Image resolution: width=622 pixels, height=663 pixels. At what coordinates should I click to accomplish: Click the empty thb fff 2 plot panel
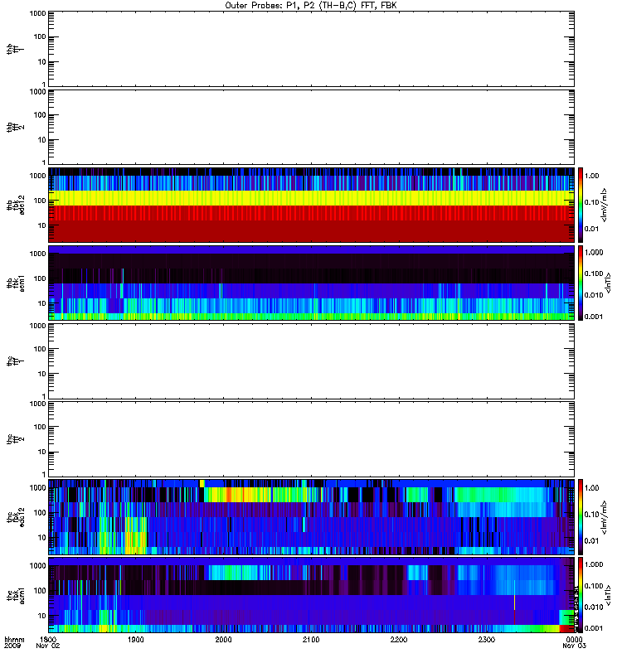[312, 127]
